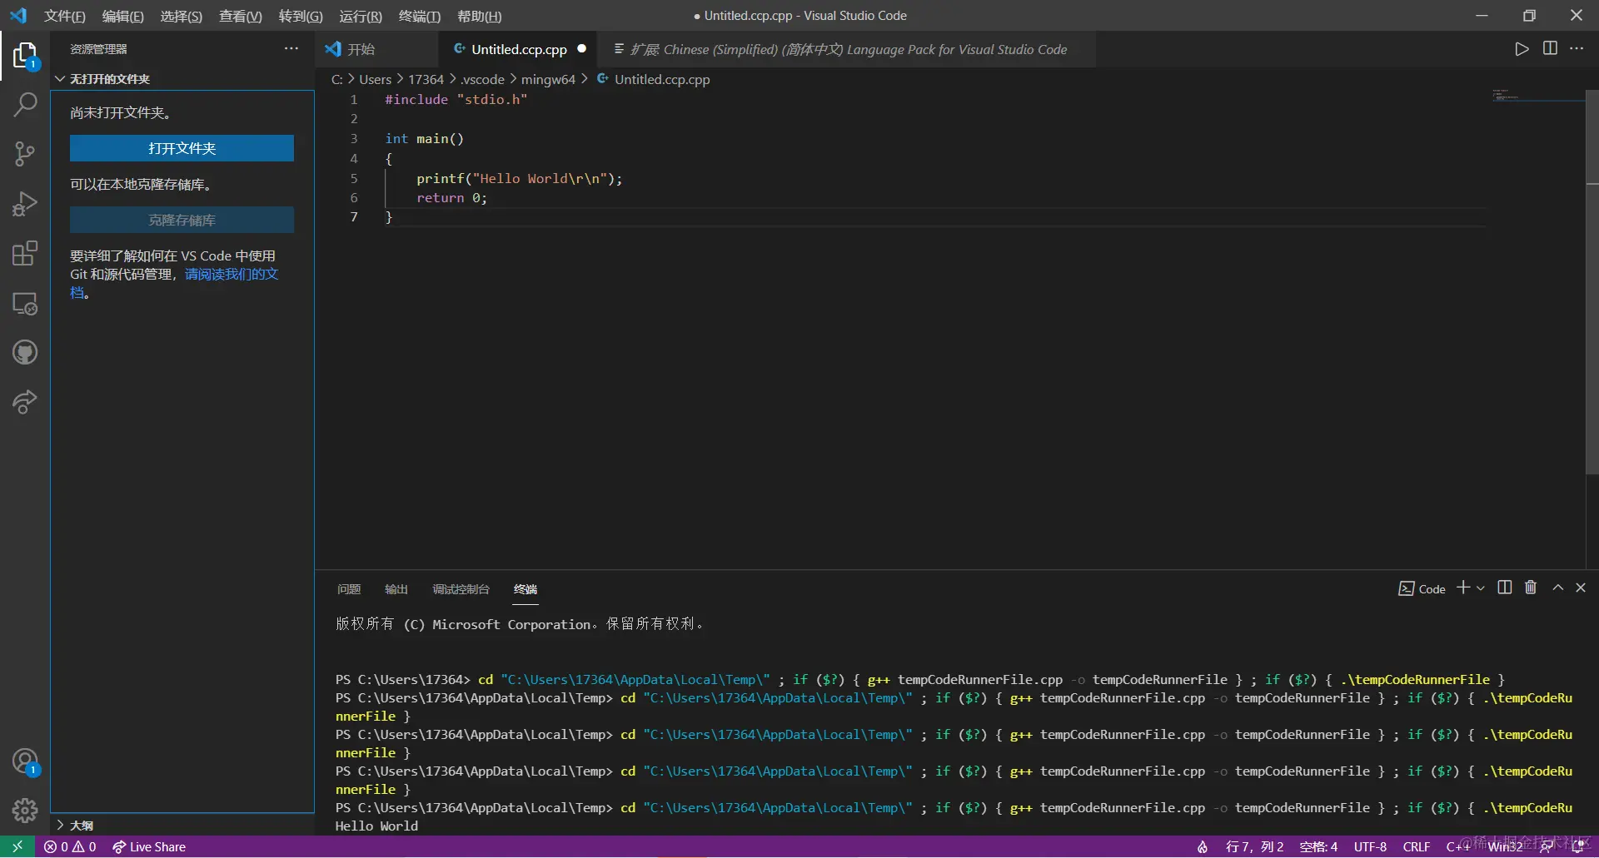The width and height of the screenshot is (1599, 858).
Task: Open the new terminal launch profile dropdown
Action: coord(1481,588)
